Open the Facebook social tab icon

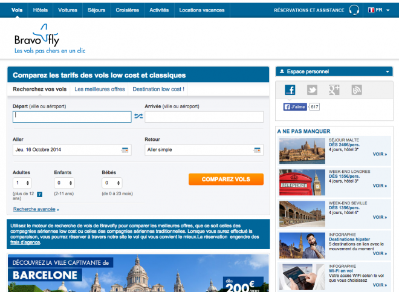(290, 89)
